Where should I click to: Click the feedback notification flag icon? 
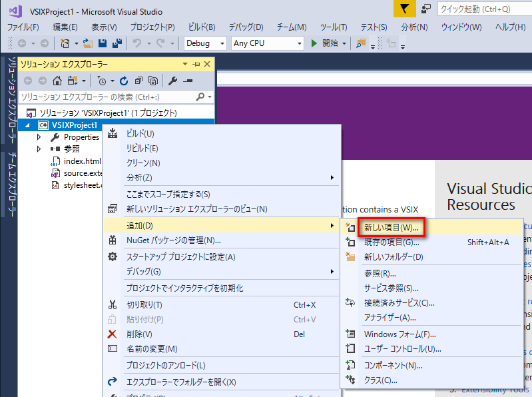[404, 9]
